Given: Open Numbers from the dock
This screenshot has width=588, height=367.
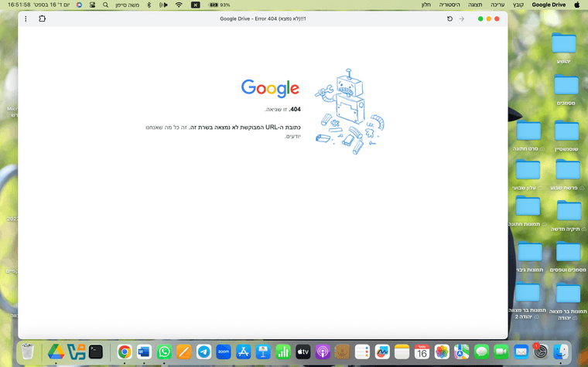Looking at the screenshot, I should (x=283, y=352).
